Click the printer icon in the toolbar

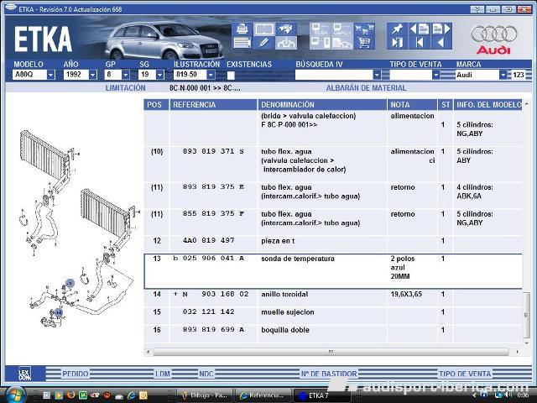coord(242,29)
